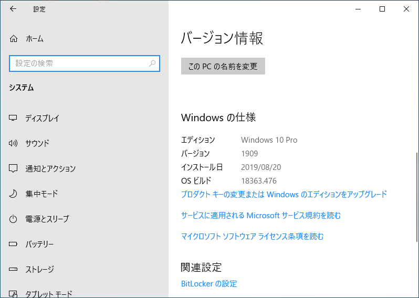
Task: Select the サウンド speaker icon
Action: 13,143
